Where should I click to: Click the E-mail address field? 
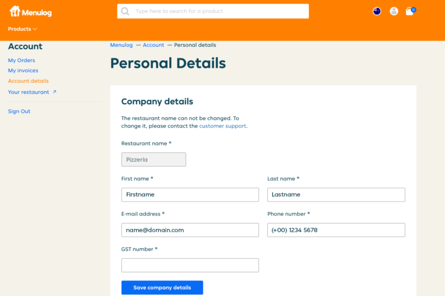coord(190,230)
